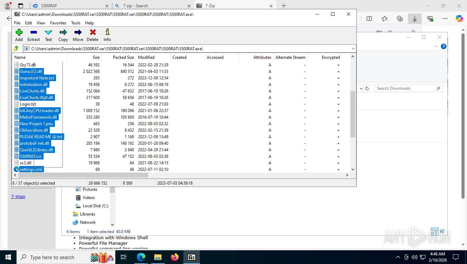This screenshot has height=264, width=467.
Task: Open File Explorer from the taskbar
Action: [158, 257]
